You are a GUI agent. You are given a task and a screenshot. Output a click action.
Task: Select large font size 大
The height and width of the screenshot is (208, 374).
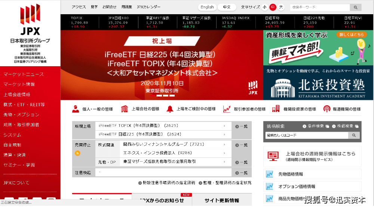pyautogui.click(x=281, y=7)
